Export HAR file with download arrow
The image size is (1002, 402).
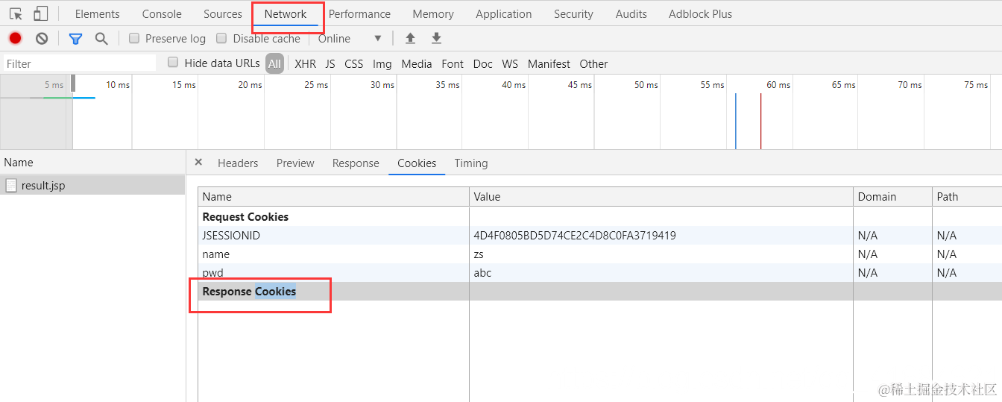coord(436,38)
